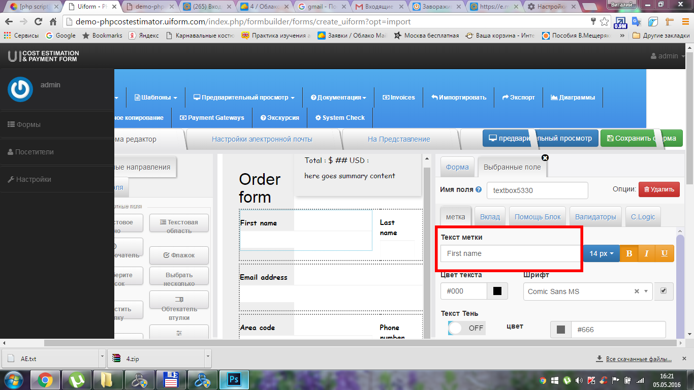Image resolution: width=694 pixels, height=390 pixels.
Task: Open the На Представление tab
Action: pos(399,139)
